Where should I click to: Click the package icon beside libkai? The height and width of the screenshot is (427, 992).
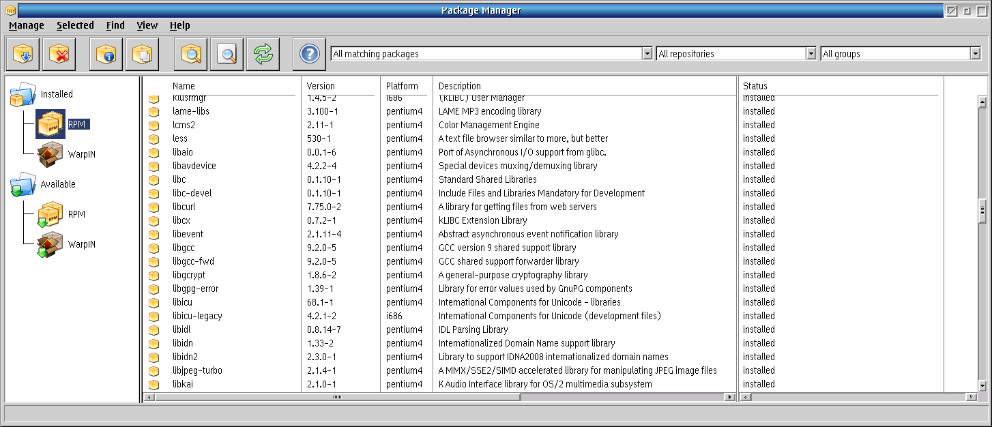(154, 384)
